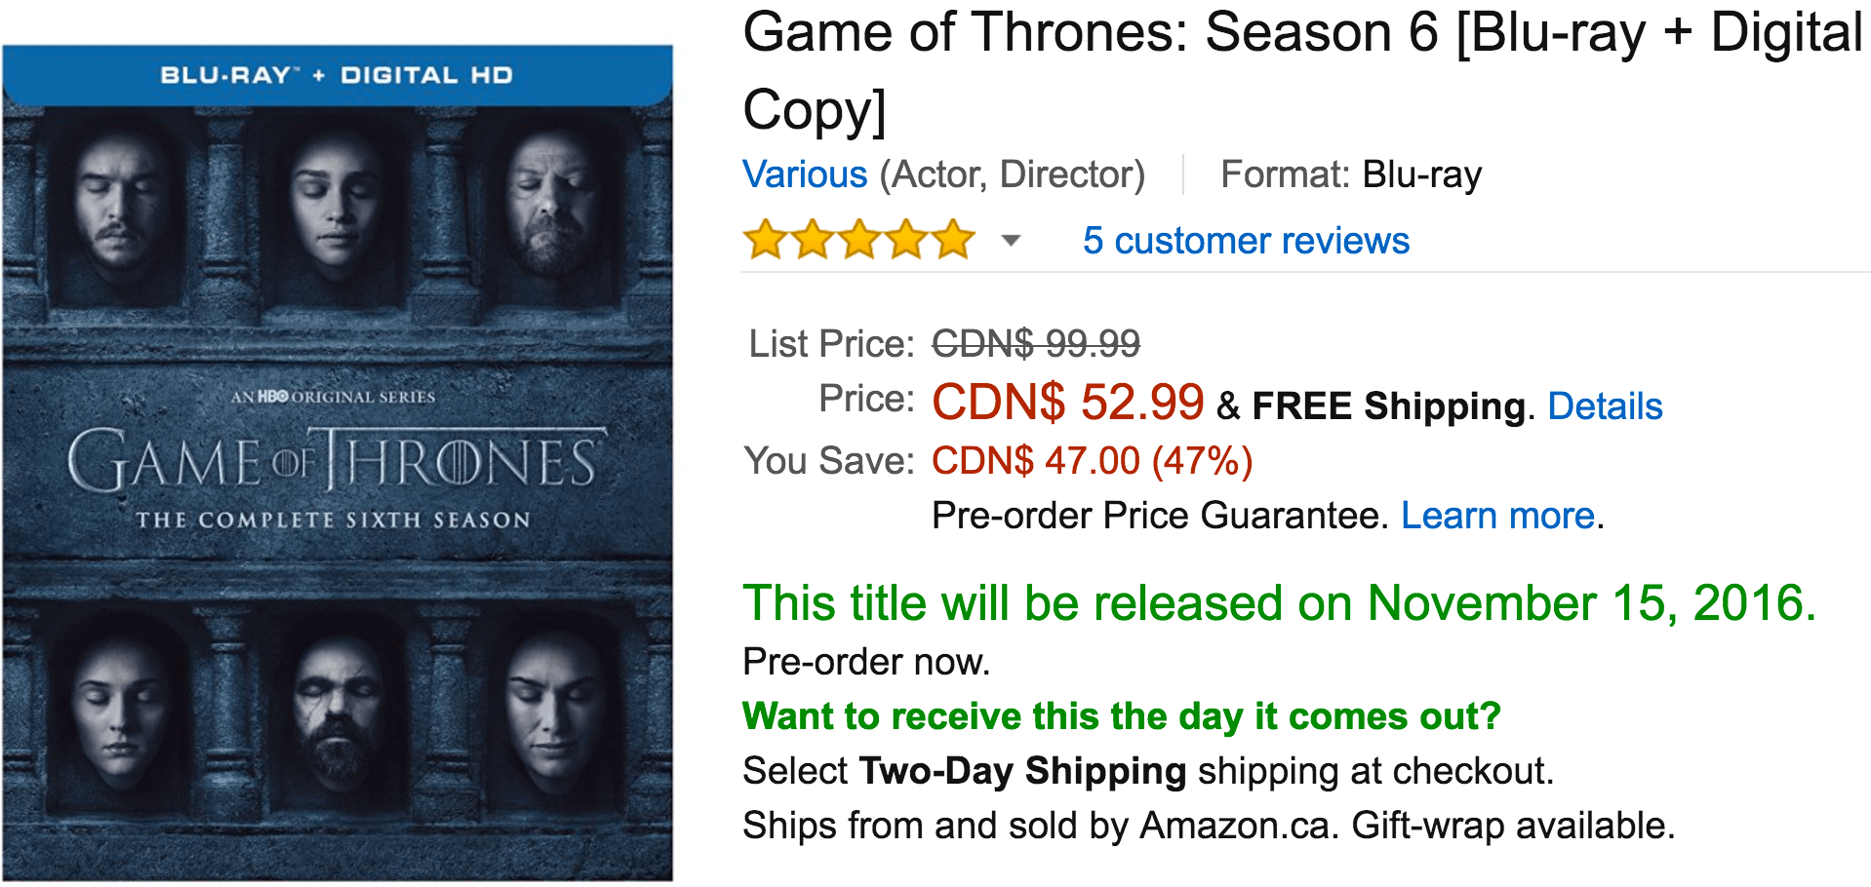Click the Two-Day Shipping text

[1022, 771]
